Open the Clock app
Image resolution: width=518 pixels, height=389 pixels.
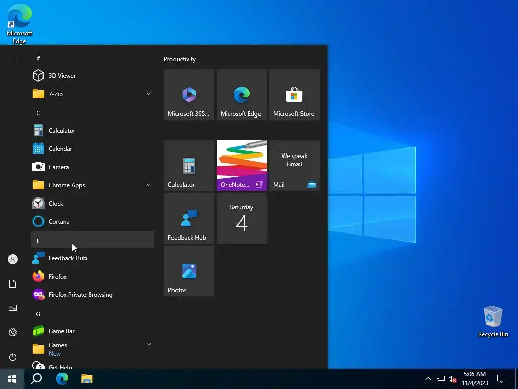tap(93, 204)
